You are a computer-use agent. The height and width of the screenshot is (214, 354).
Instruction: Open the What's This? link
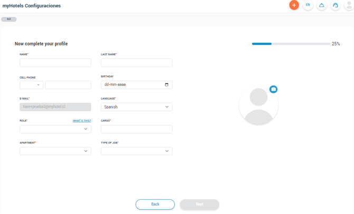82,121
